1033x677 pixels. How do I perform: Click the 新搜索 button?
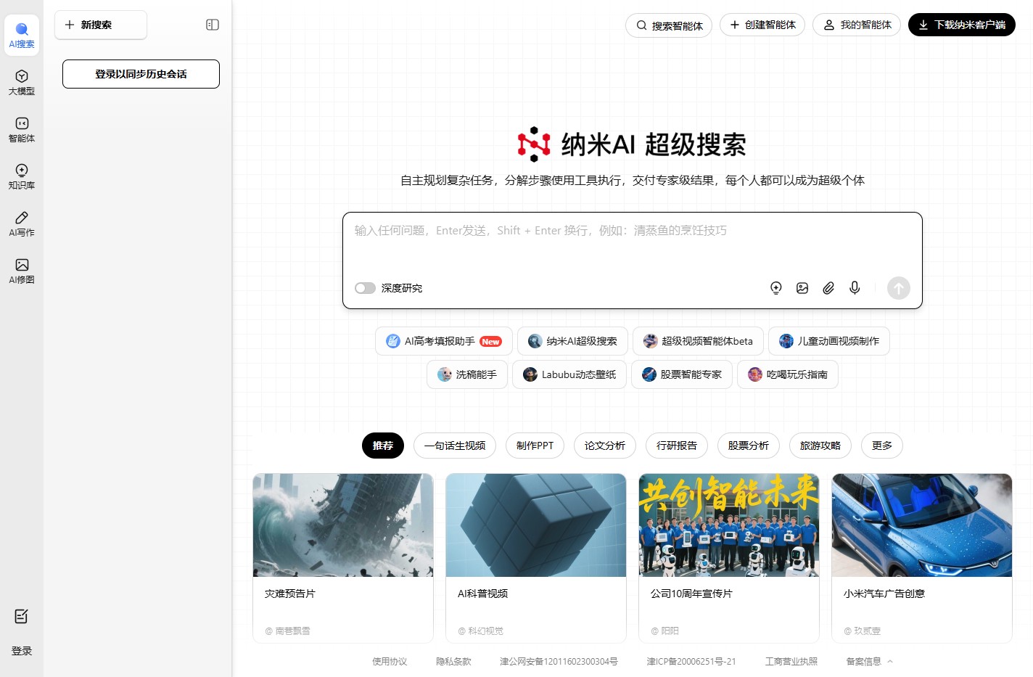[x=101, y=25]
